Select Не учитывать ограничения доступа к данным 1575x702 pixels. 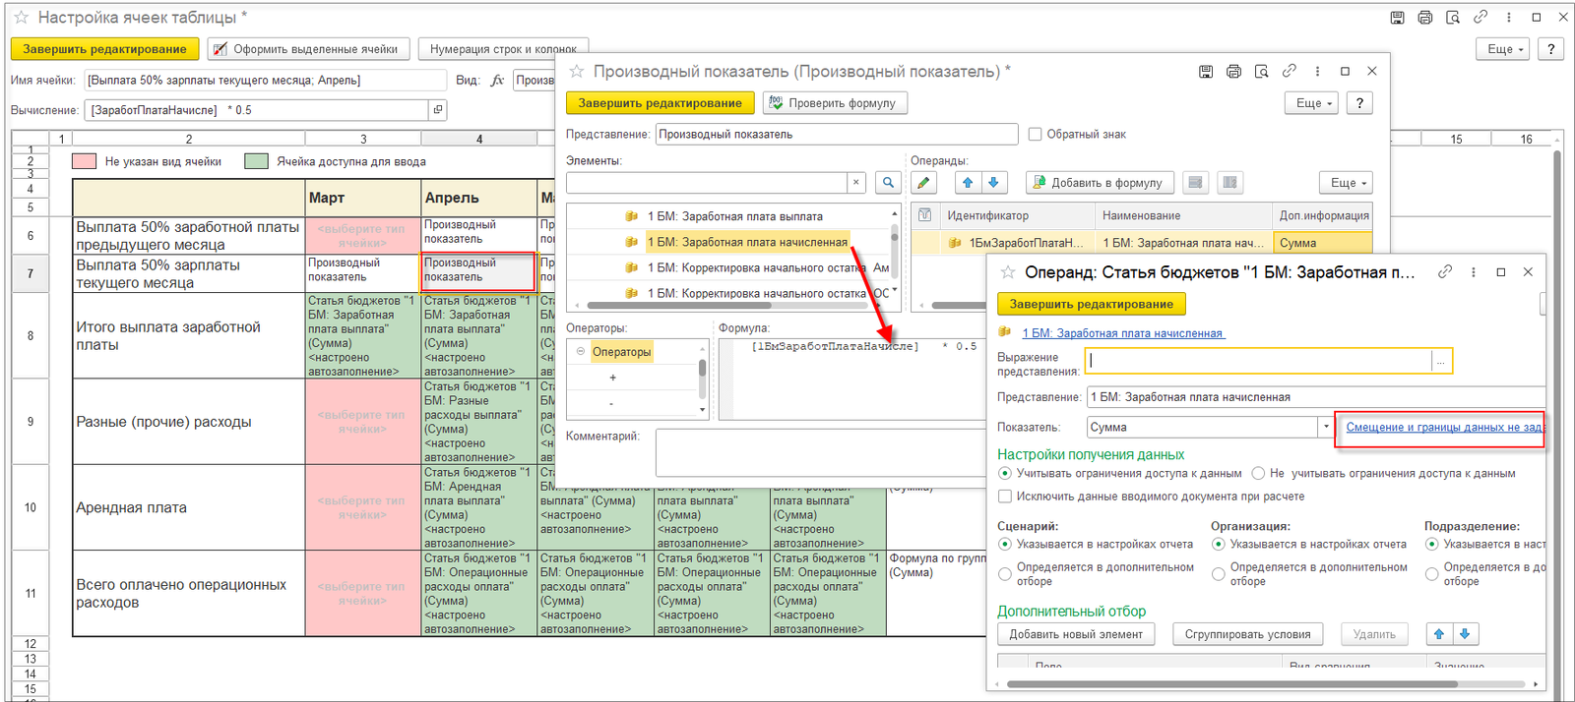tap(1258, 474)
